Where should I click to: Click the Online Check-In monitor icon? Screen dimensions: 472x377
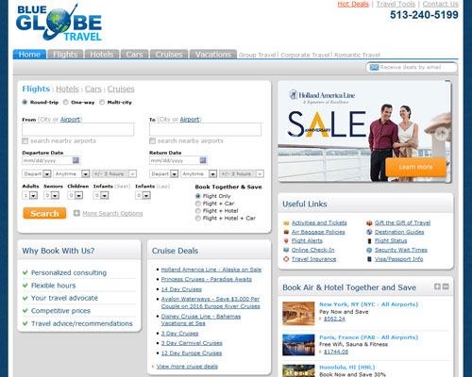coord(286,250)
